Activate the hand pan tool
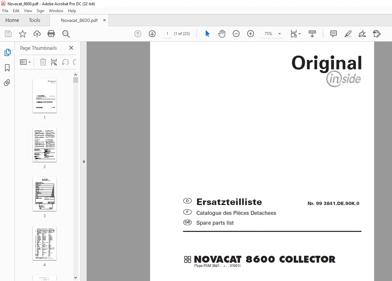The height and width of the screenshot is (281, 392). coord(222,34)
